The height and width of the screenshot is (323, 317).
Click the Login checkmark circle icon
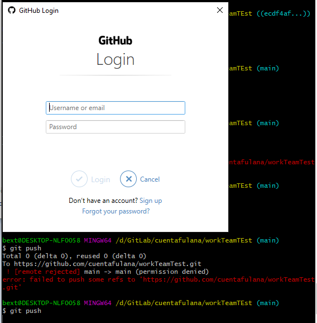point(79,179)
